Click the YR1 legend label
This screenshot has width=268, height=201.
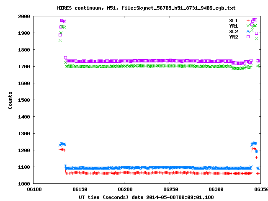(x=234, y=26)
